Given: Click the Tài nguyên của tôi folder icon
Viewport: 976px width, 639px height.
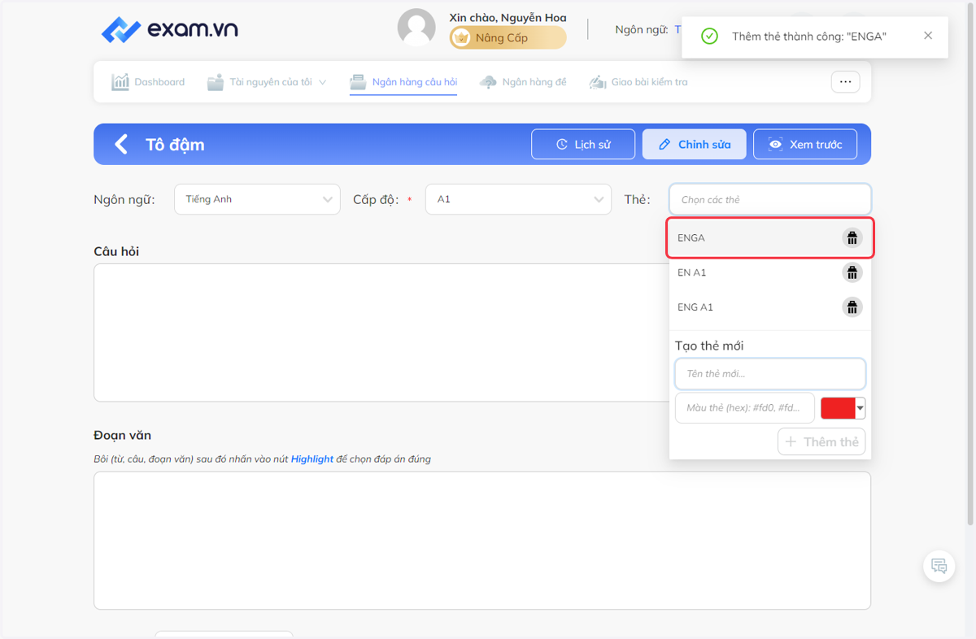Looking at the screenshot, I should (216, 82).
